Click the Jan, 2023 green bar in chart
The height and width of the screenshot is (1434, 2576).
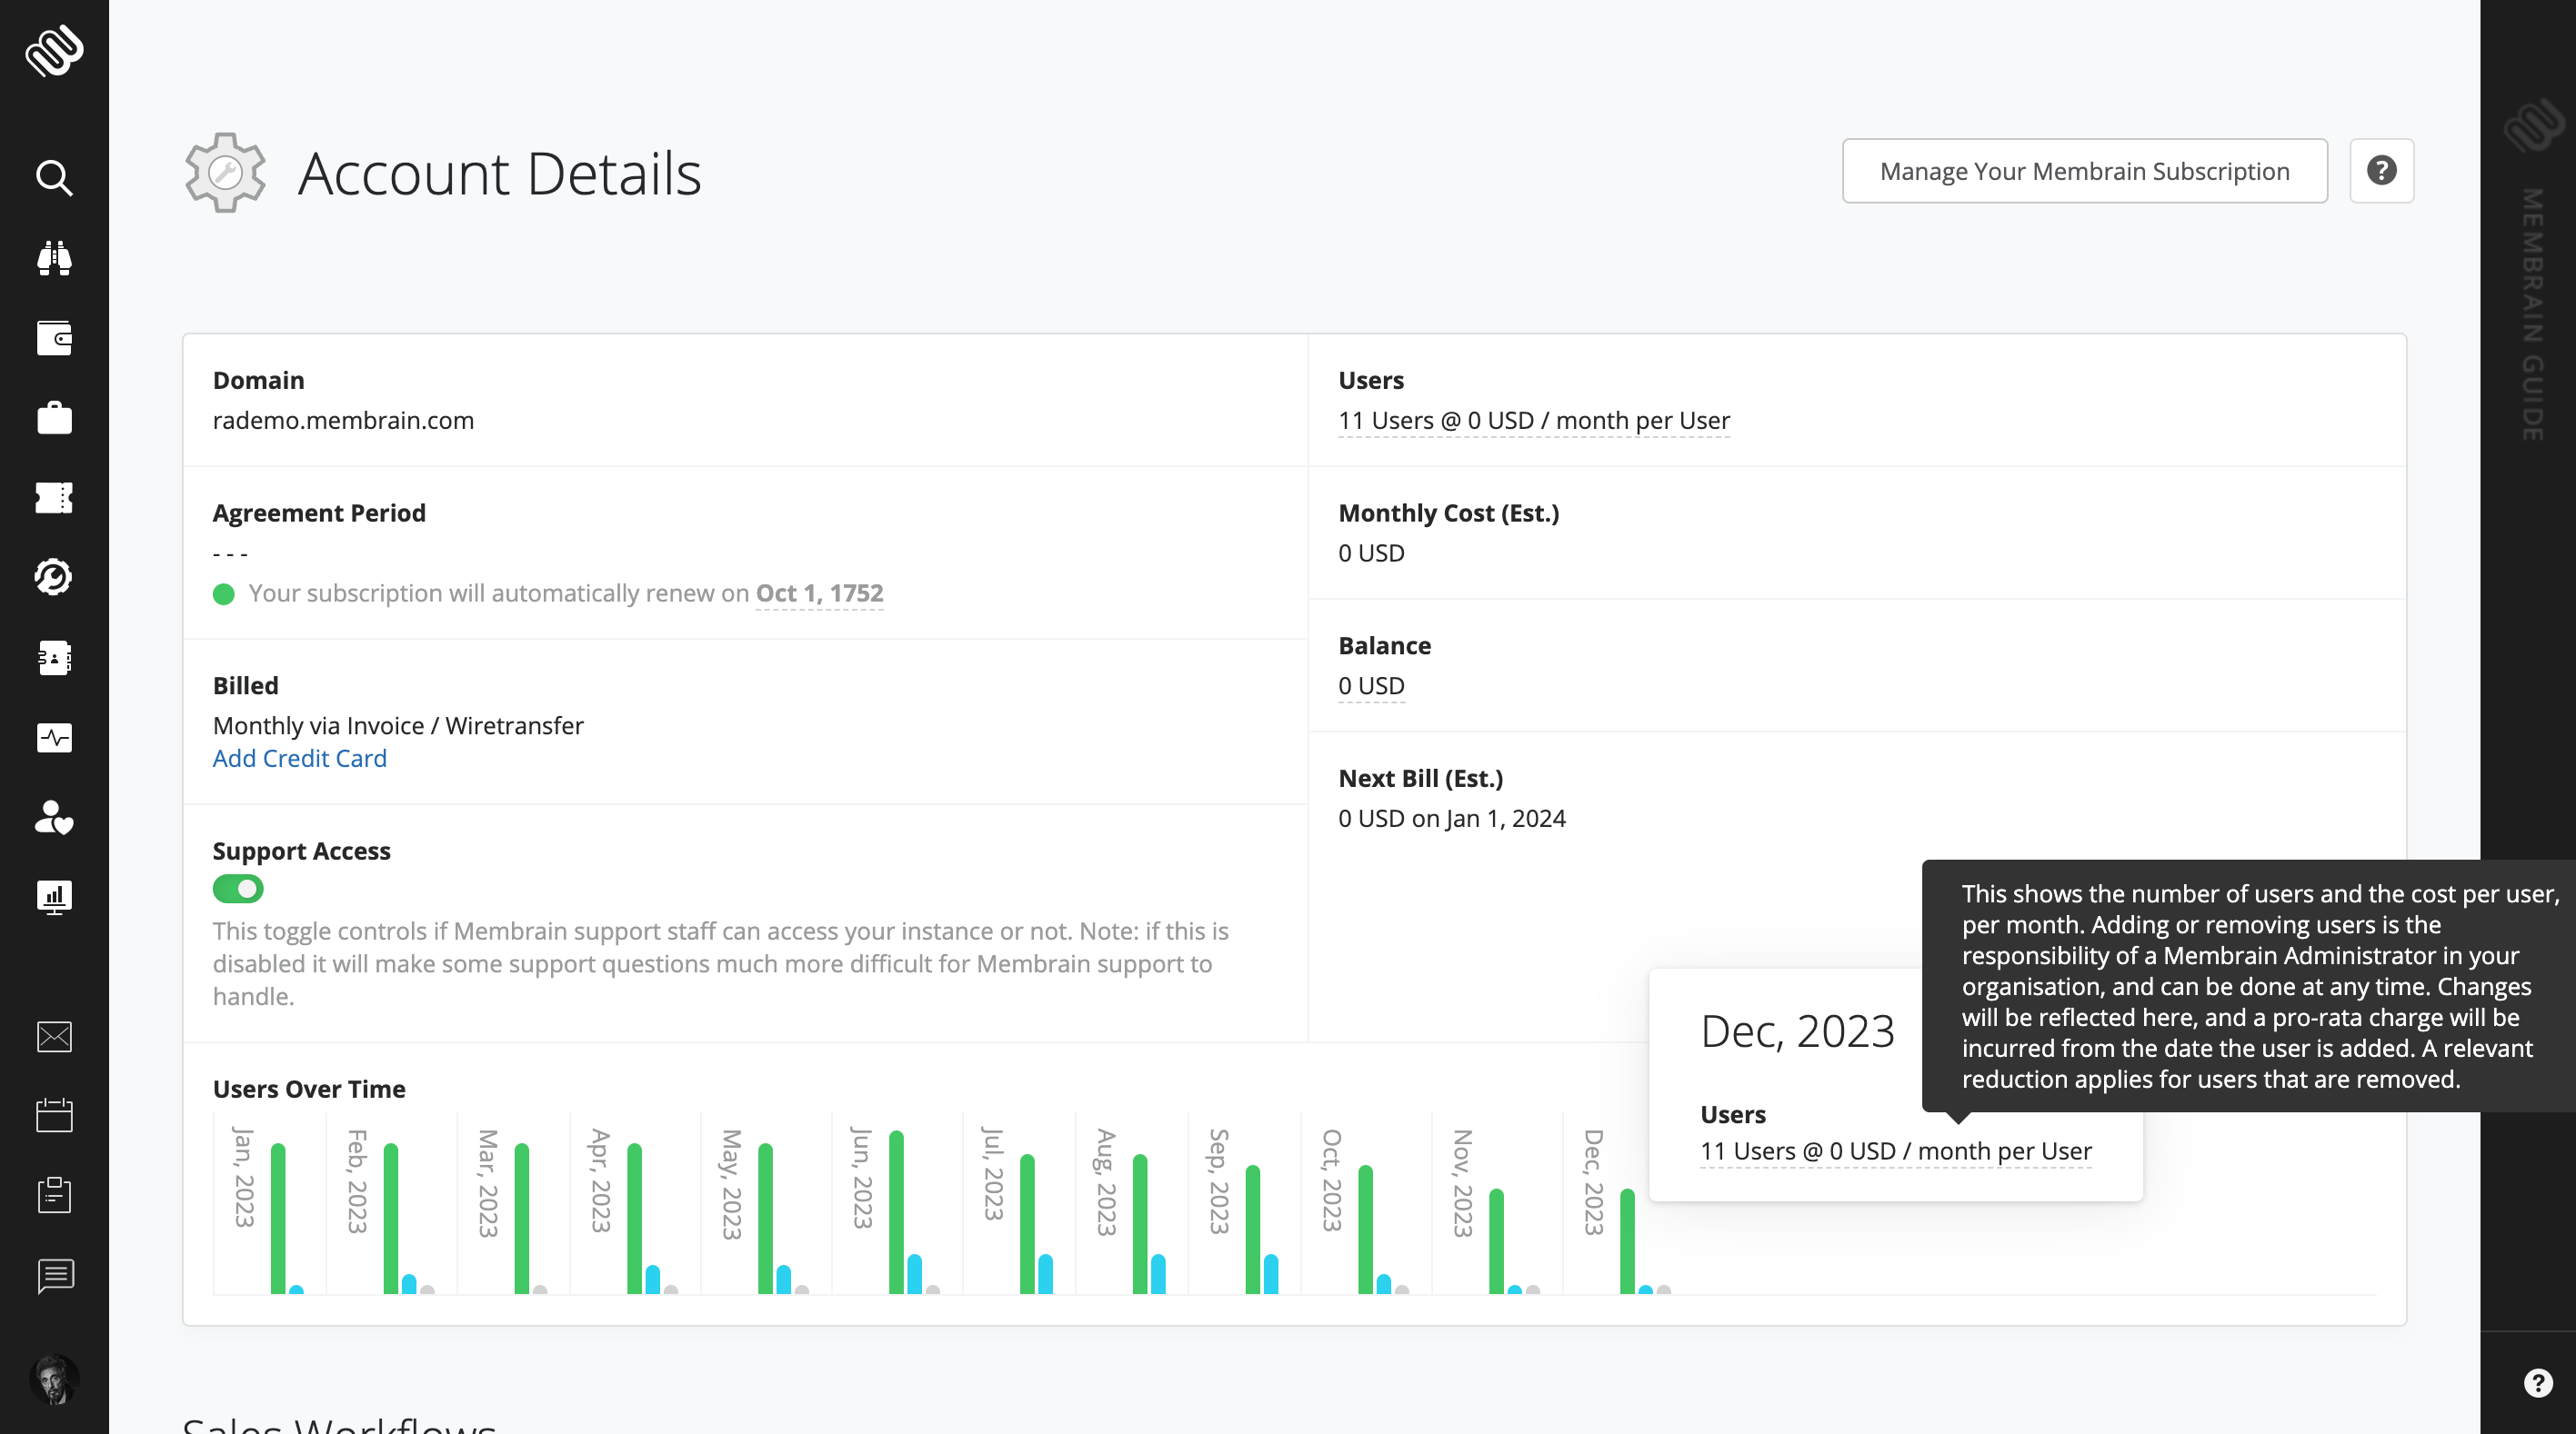(278, 1218)
